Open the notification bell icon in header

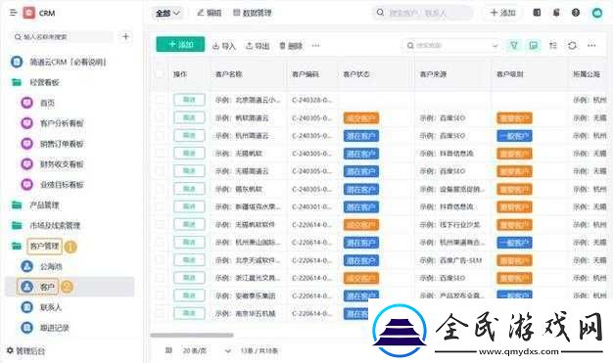[x=556, y=13]
